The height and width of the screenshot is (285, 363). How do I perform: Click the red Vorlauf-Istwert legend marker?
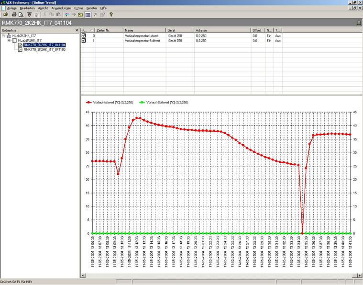click(88, 103)
